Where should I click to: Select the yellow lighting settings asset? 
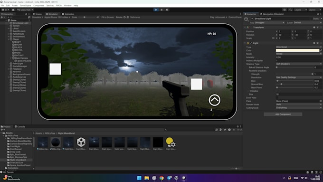pyautogui.click(x=171, y=143)
